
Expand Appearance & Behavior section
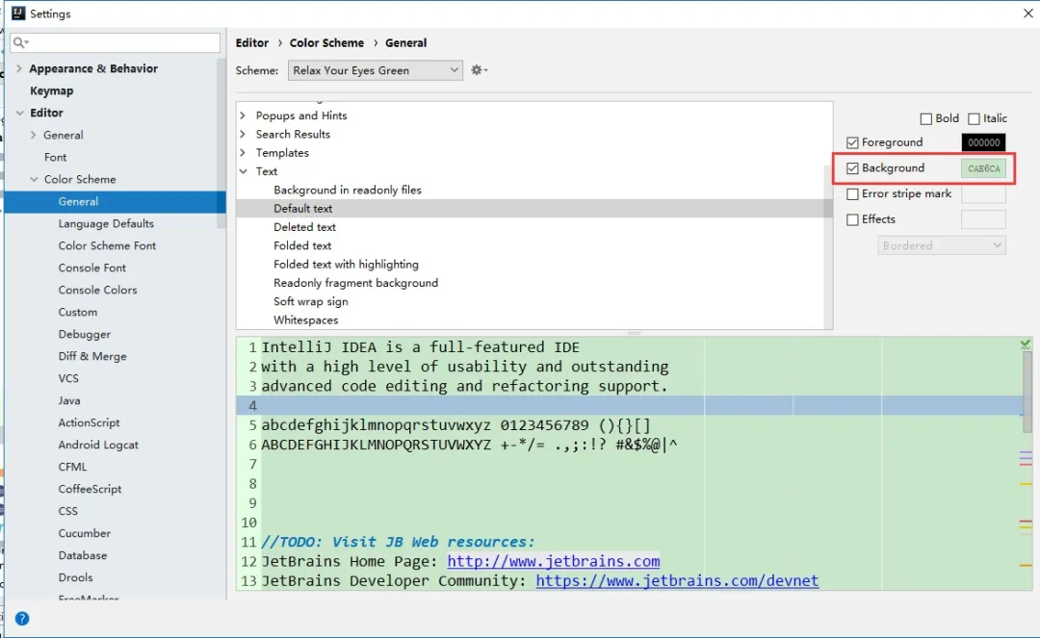click(x=19, y=68)
